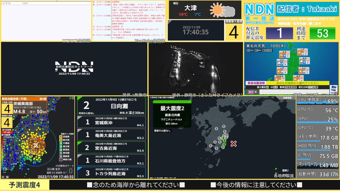Click the Sendai forecast tile showing 19 and 7

point(304,70)
